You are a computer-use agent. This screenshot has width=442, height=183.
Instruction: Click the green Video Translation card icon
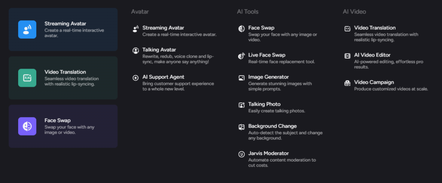pyautogui.click(x=27, y=78)
